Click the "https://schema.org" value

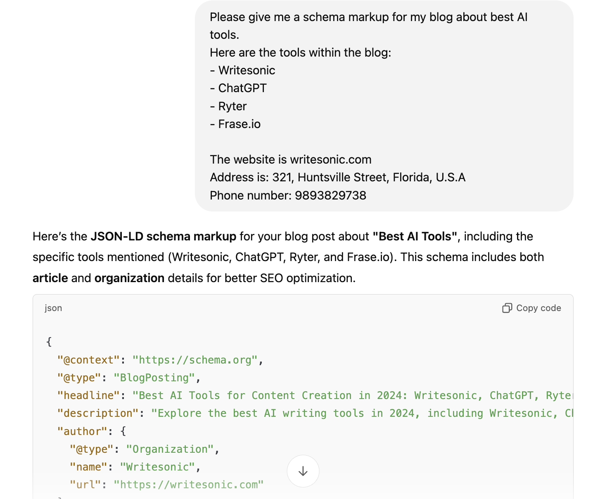pos(195,360)
